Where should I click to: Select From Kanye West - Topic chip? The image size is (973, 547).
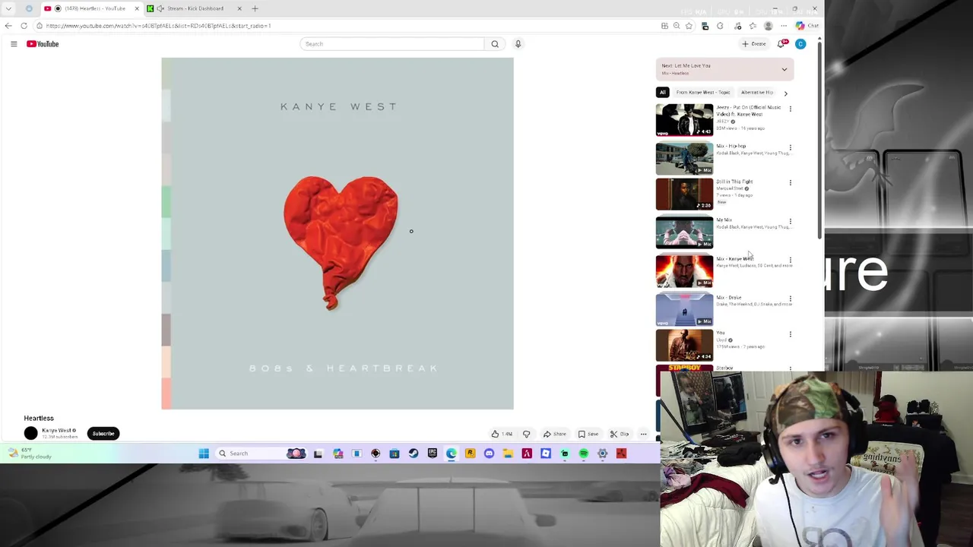[703, 93]
